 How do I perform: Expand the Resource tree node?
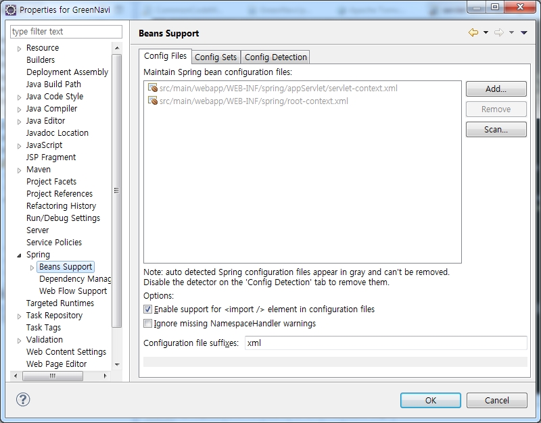tap(20, 49)
